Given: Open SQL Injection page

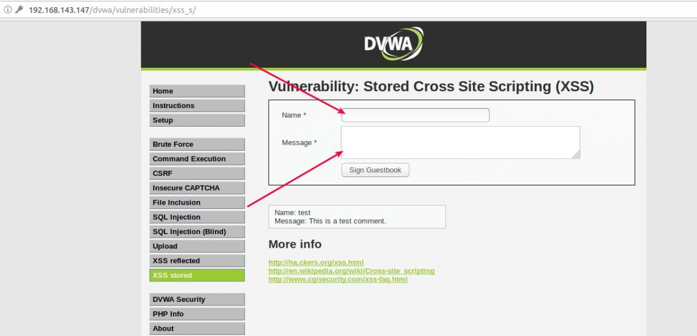Looking at the screenshot, I should click(x=197, y=217).
